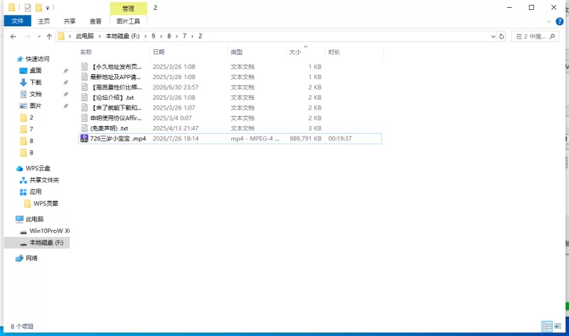Open the help question mark icon
569x336 pixels.
coord(560,22)
